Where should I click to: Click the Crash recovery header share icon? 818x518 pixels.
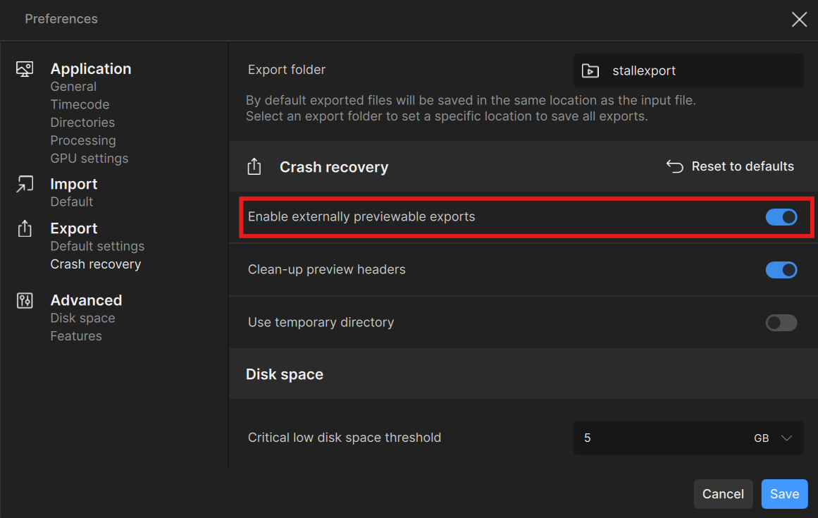click(254, 167)
